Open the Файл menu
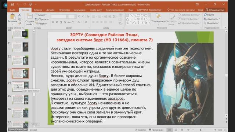This screenshot has height=132, width=235. 12,10
